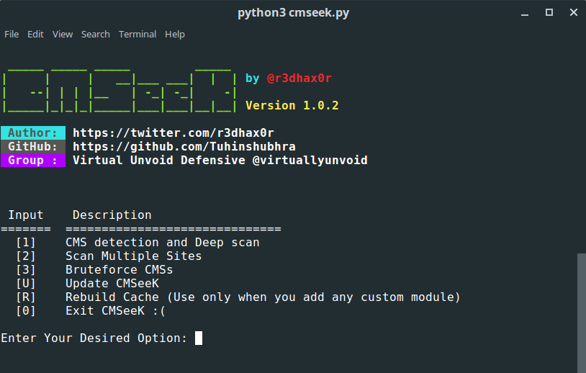
Task: Open the Terminal menu
Action: 138,34
